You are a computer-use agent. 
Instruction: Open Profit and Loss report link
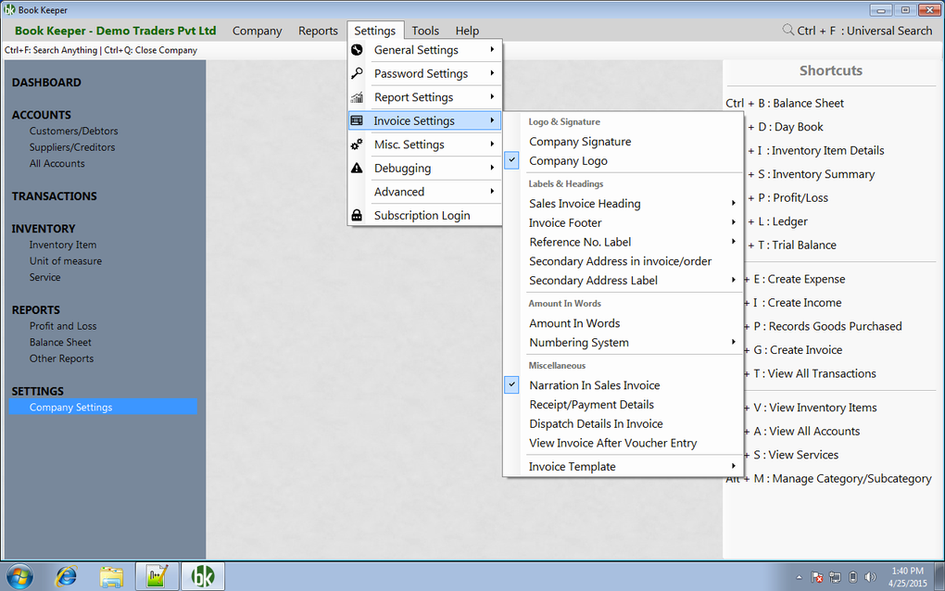click(x=63, y=326)
